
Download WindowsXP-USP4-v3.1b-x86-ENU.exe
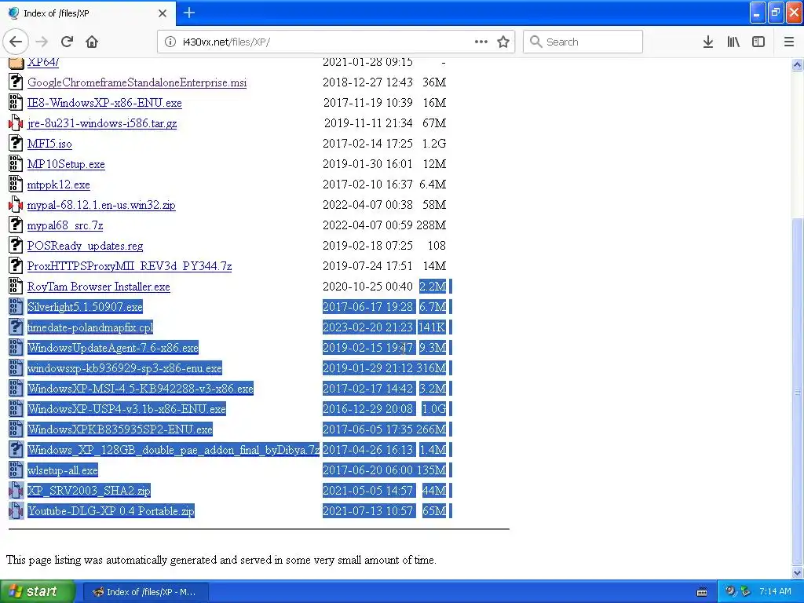point(126,408)
